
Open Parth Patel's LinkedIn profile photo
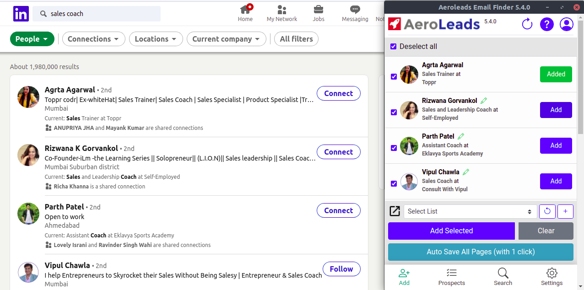point(28,214)
